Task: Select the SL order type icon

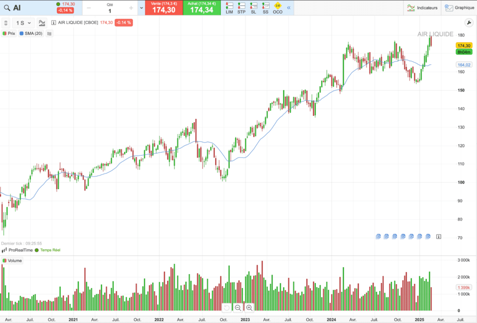Action: tap(253, 8)
